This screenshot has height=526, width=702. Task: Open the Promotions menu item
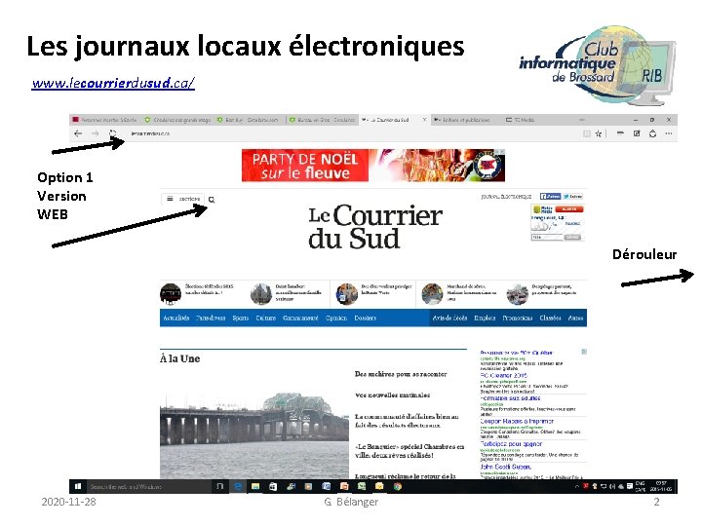[518, 318]
